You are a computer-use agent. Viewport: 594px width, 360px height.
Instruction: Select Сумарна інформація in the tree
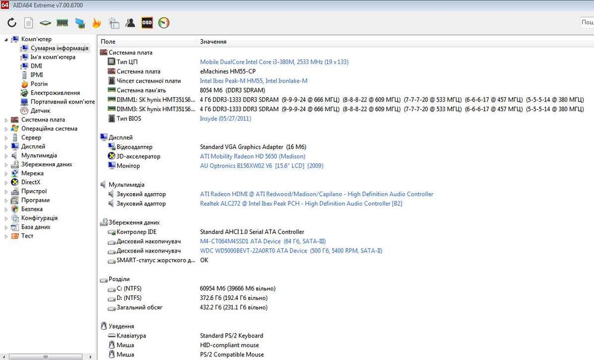click(x=59, y=48)
